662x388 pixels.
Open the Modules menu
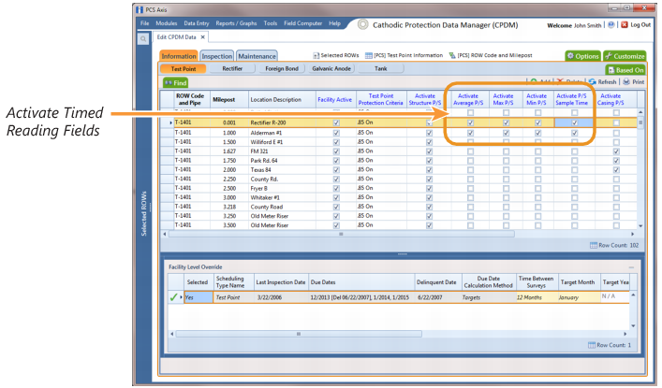click(167, 23)
